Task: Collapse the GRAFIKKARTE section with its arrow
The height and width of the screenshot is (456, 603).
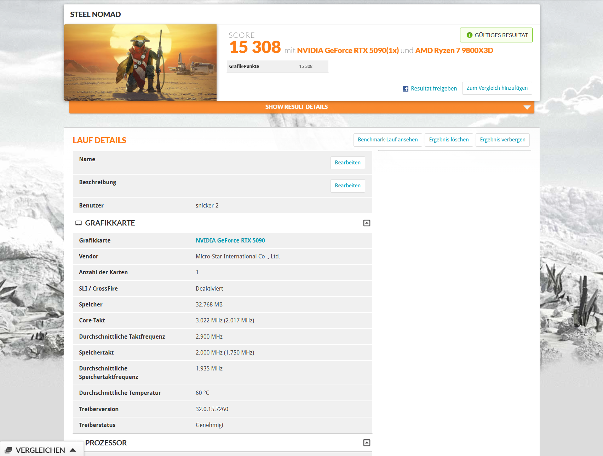Action: point(367,223)
